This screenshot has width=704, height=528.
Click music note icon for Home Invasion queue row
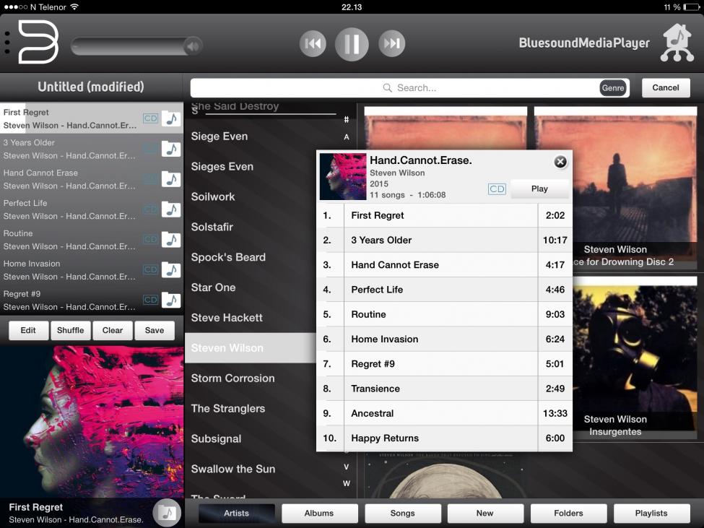pyautogui.click(x=171, y=270)
